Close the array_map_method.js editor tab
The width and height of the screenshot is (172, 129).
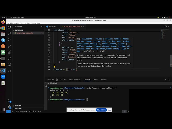click(x=84, y=27)
